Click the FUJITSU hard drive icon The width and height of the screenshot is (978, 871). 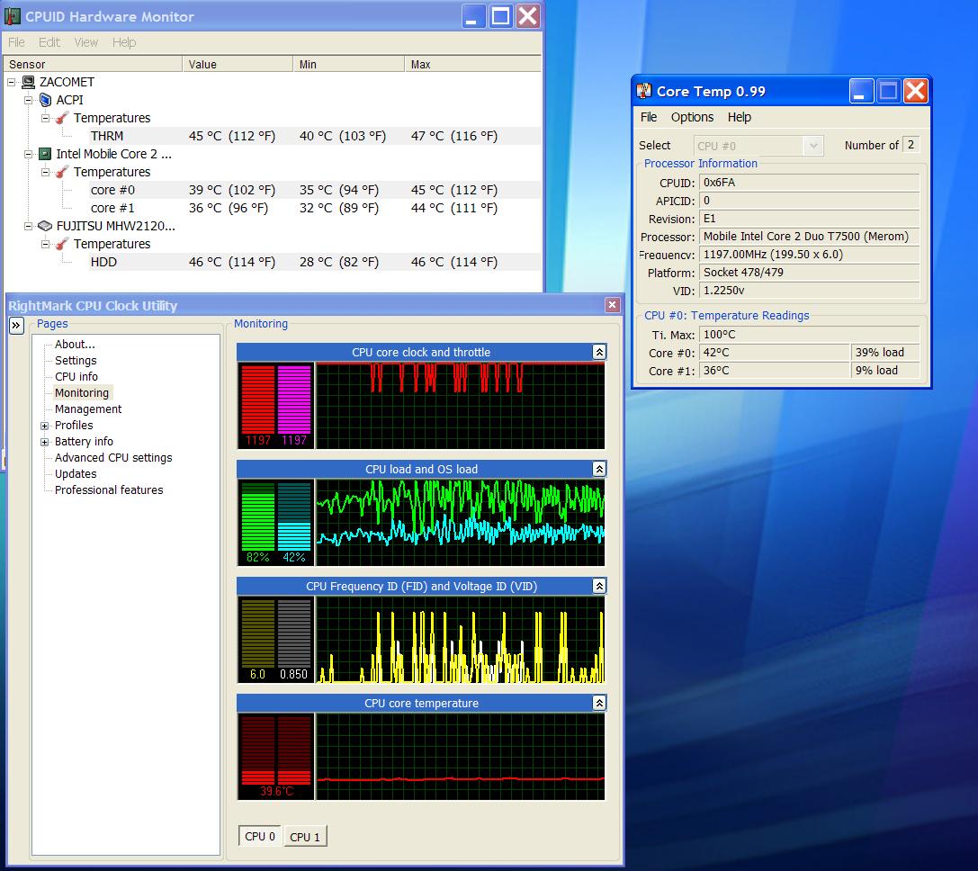[x=45, y=226]
